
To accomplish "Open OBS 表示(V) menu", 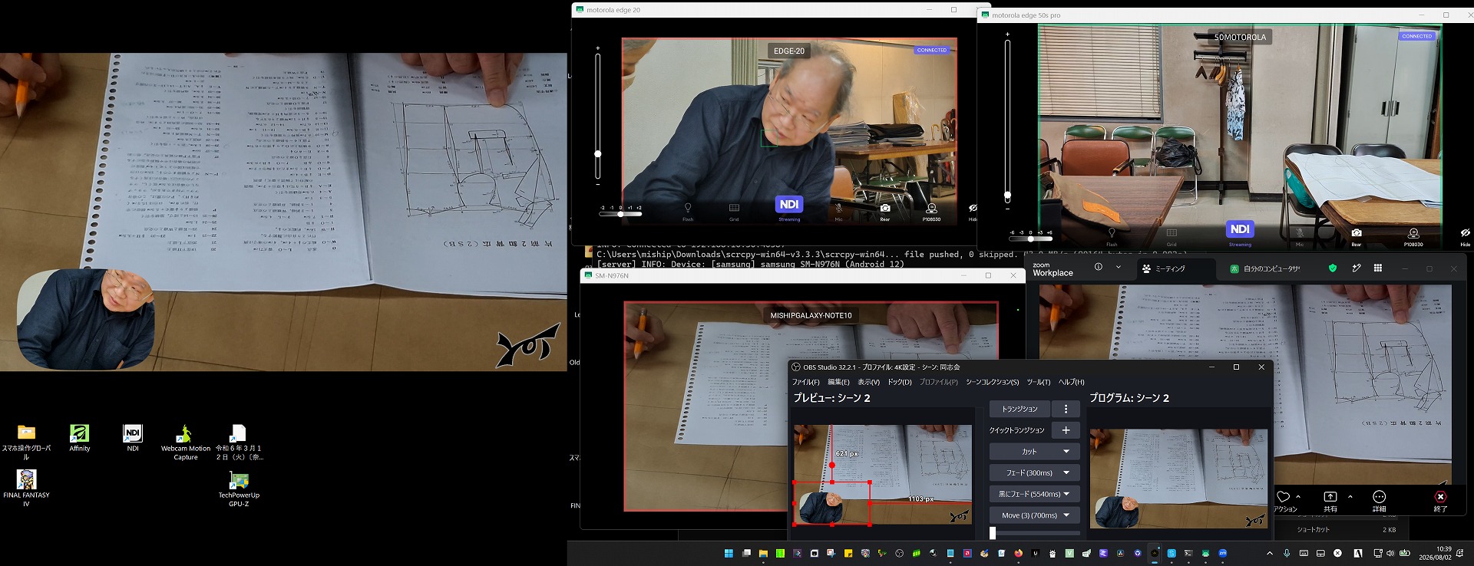I will click(868, 382).
